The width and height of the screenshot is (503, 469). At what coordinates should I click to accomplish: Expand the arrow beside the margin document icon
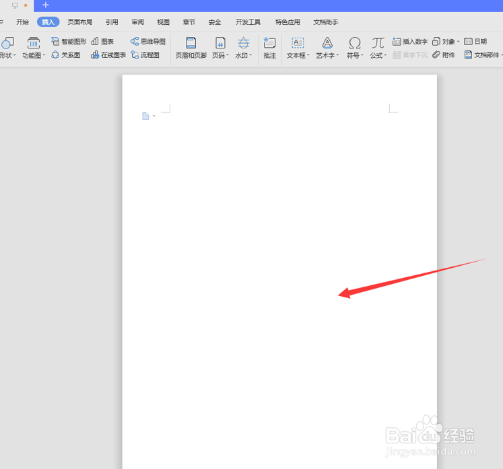[154, 116]
